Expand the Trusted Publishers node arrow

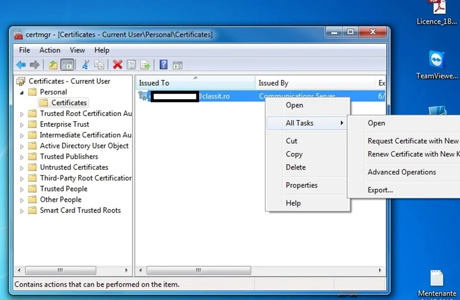point(22,157)
